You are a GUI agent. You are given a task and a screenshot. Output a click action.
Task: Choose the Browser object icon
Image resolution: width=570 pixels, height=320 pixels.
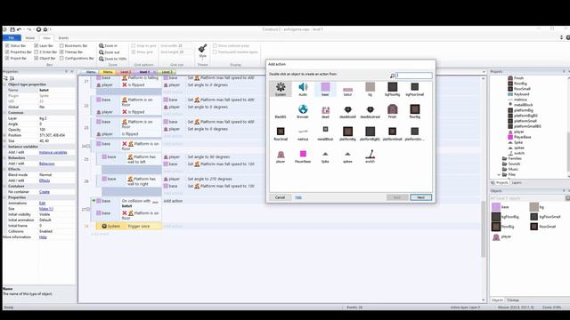tap(303, 111)
